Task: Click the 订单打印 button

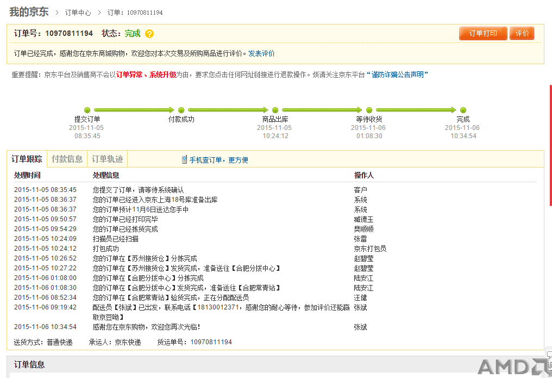Action: (x=483, y=34)
